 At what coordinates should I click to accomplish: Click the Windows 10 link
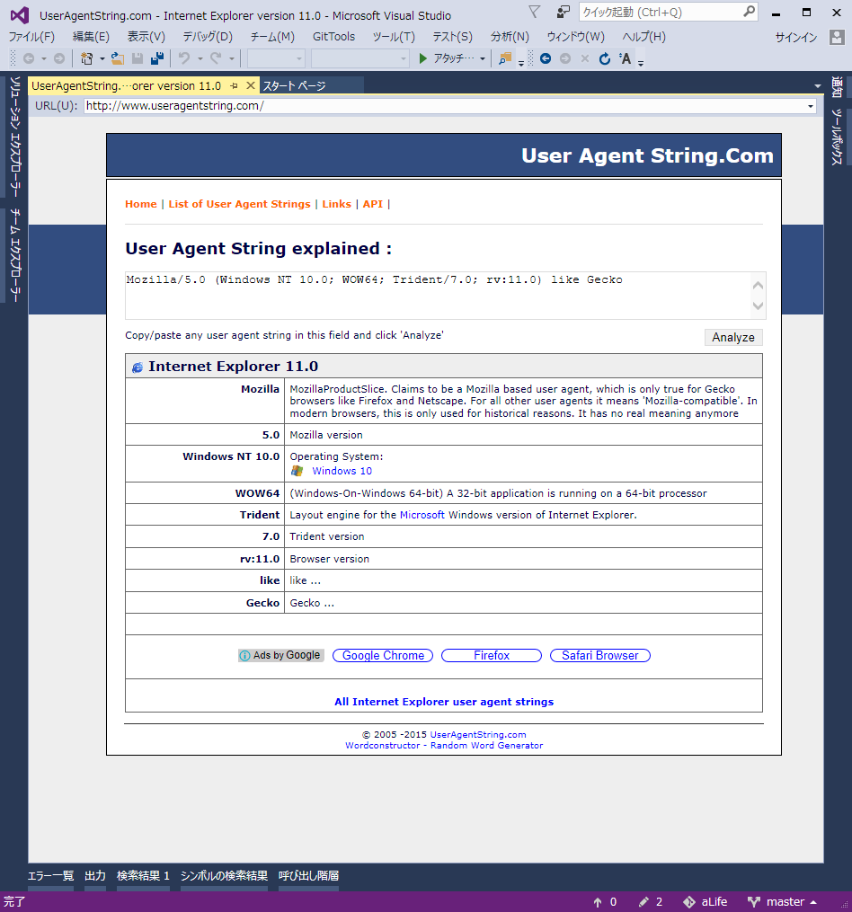[x=342, y=471]
